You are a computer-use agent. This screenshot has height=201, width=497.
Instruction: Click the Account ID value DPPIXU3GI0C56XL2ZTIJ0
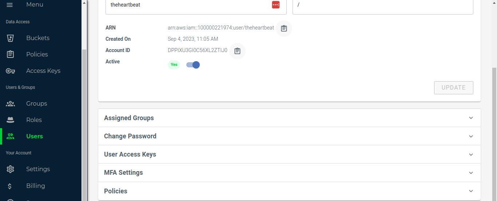click(198, 50)
